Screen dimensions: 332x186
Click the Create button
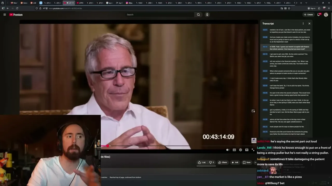coord(308,15)
